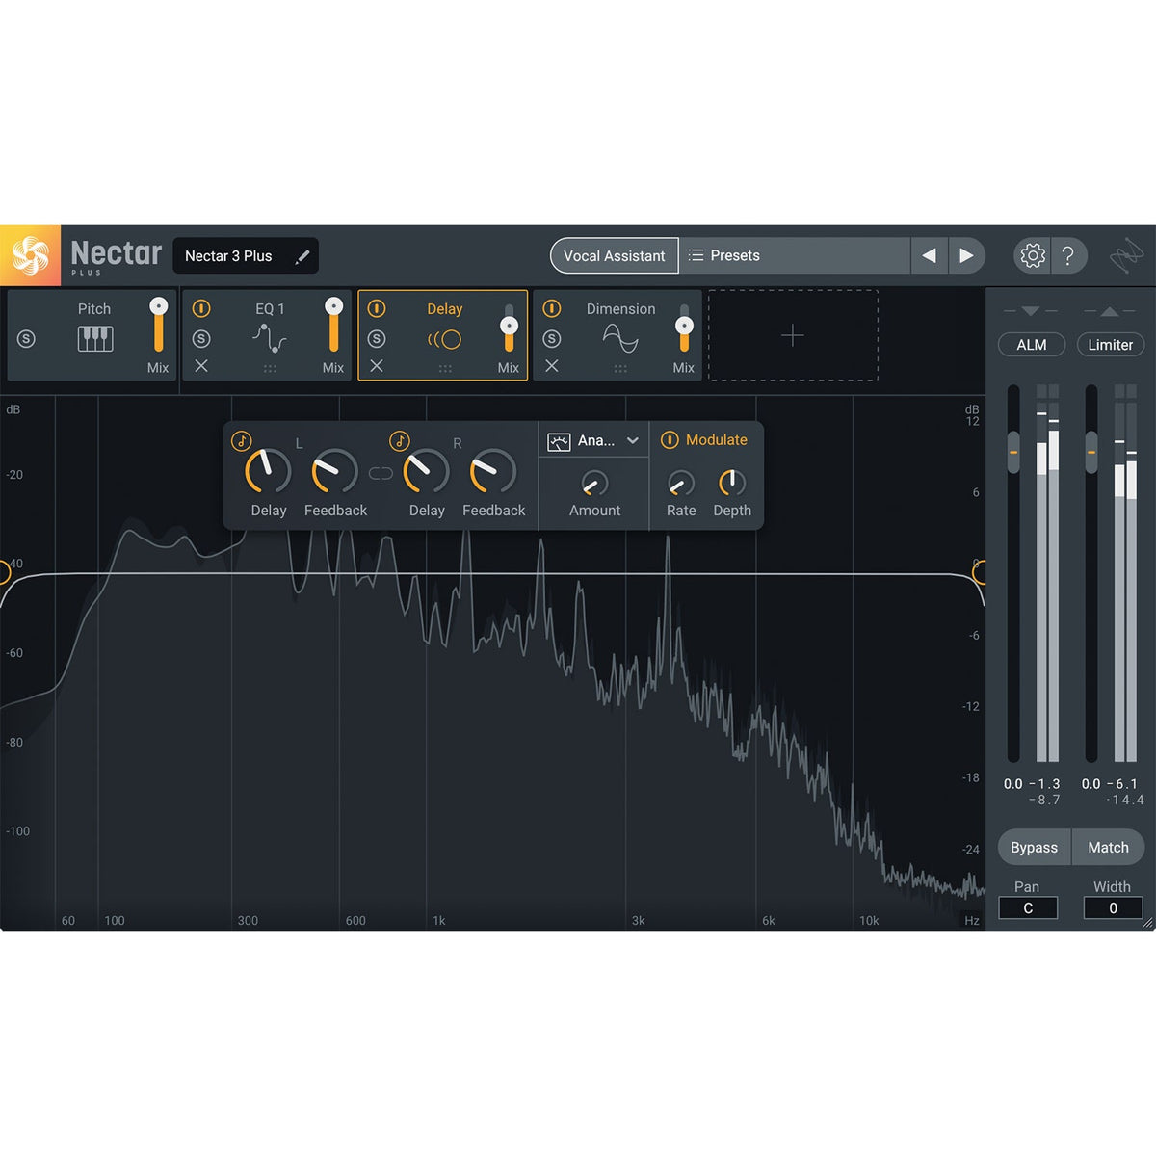Click the Modulate label
This screenshot has height=1156, width=1156.
(717, 440)
